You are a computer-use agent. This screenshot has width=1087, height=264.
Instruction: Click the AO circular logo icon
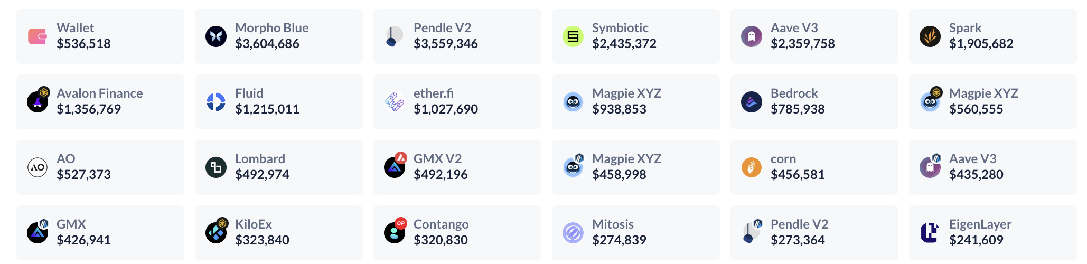coord(38,167)
